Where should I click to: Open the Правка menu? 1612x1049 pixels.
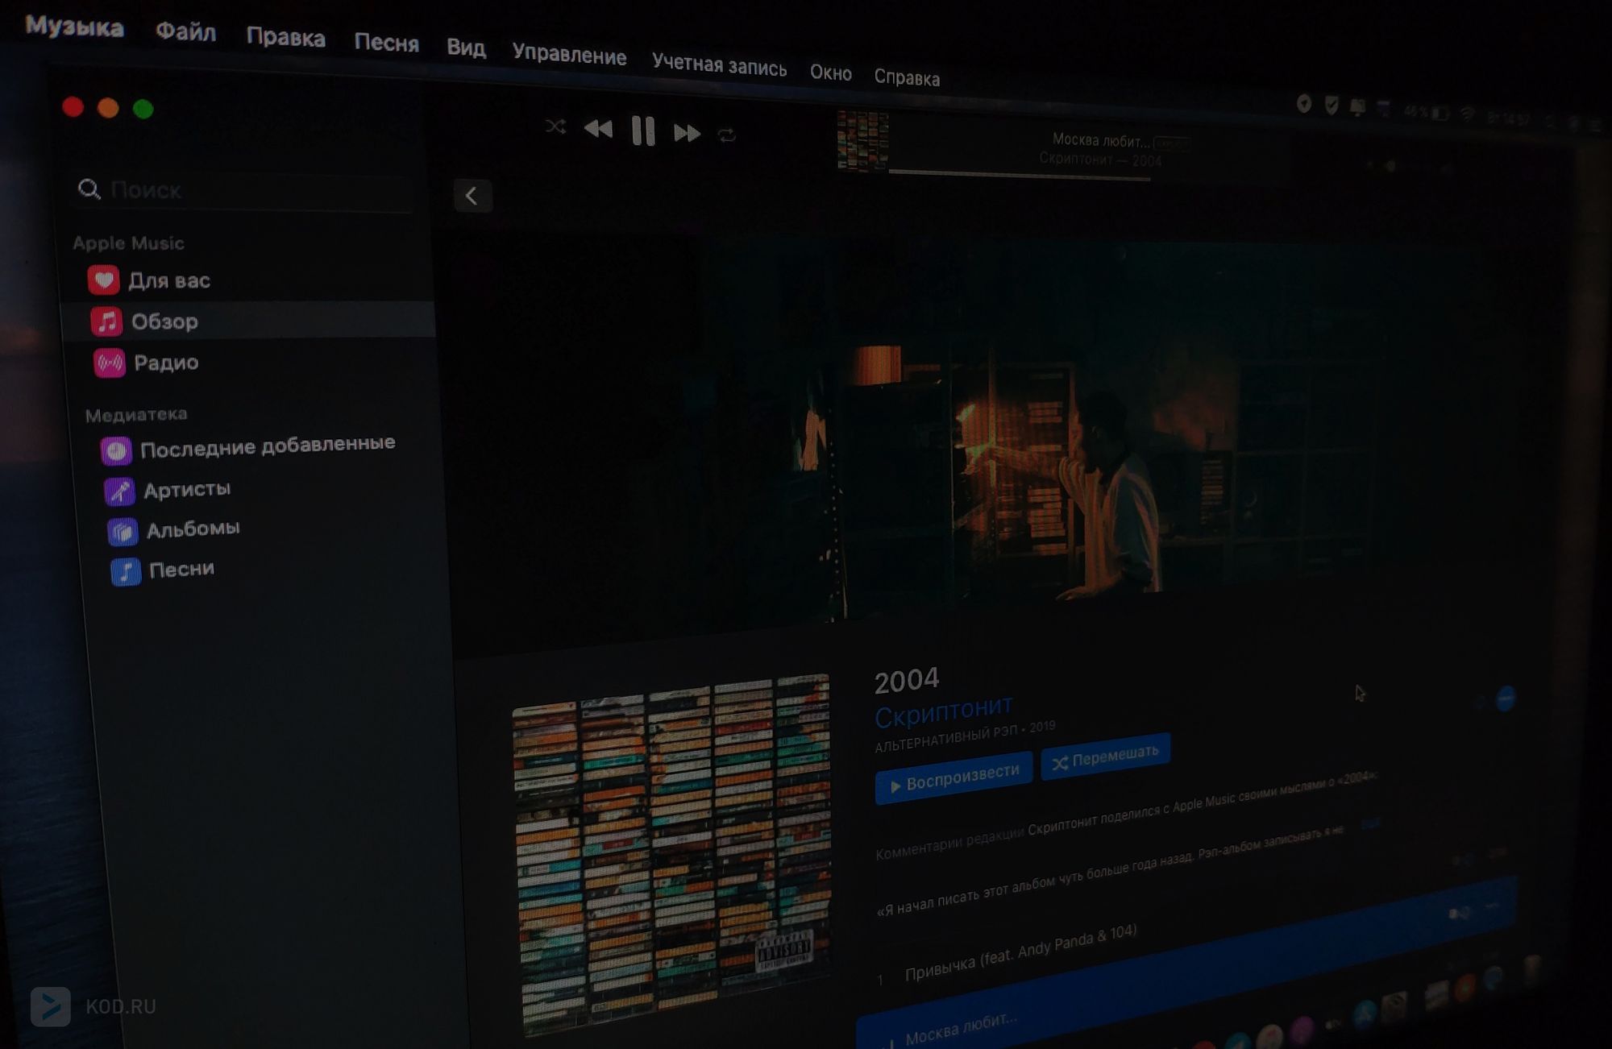[285, 37]
